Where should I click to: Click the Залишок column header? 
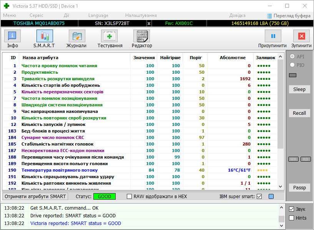tap(266, 58)
